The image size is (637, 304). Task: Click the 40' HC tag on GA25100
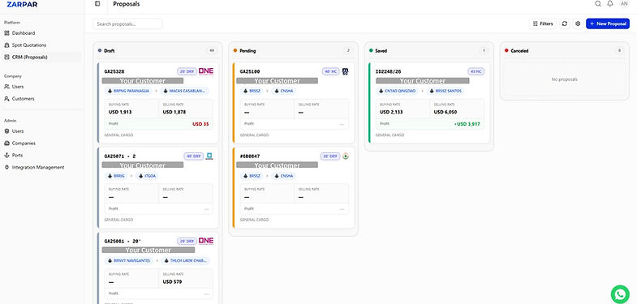click(x=331, y=71)
